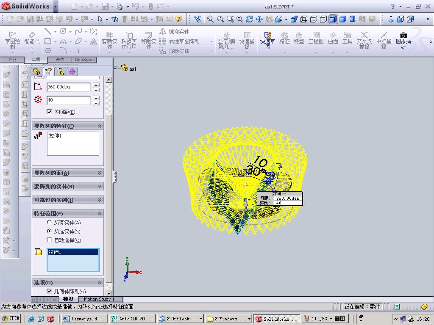
Task: Expand the 要阵列的面(A) section
Action: point(99,173)
